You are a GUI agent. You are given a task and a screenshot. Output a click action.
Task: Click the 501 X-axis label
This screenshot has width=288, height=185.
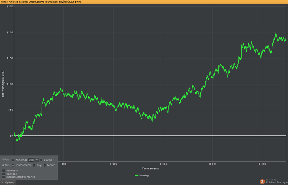tap(64, 164)
